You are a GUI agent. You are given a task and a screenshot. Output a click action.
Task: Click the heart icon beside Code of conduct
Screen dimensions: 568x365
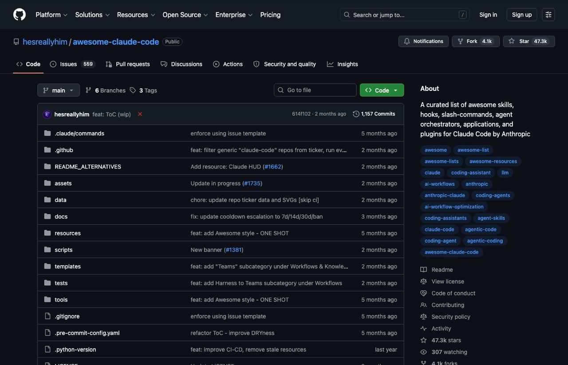423,293
